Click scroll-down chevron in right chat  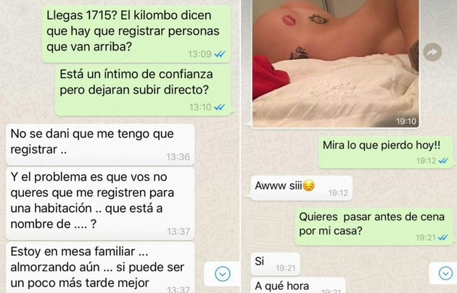click(x=445, y=273)
